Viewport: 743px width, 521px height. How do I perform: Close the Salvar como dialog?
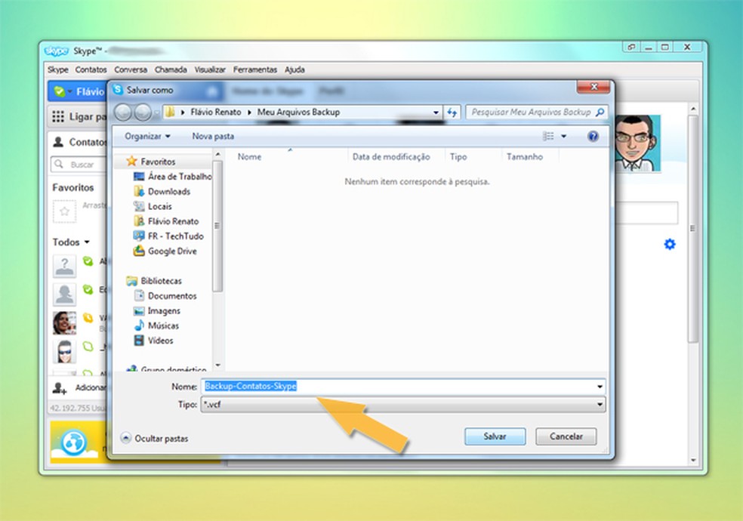(593, 87)
